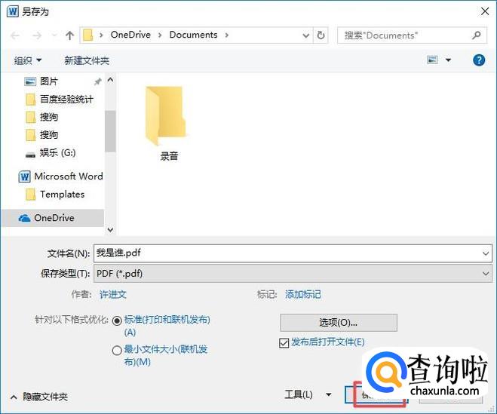
Task: Change view with the view icon
Action: coord(432,60)
